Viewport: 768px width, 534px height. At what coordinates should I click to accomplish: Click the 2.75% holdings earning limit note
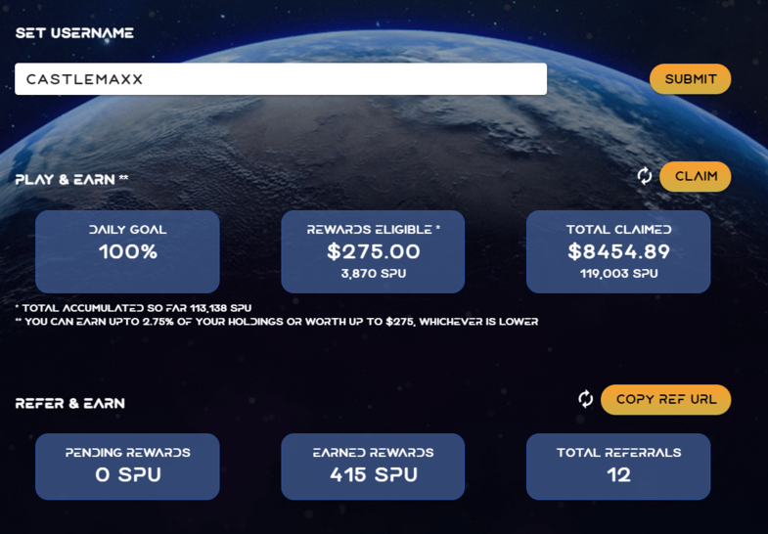(x=277, y=322)
